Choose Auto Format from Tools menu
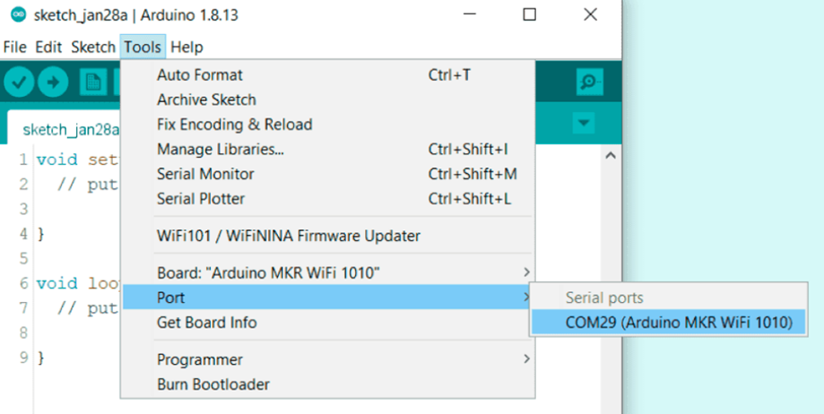824x414 pixels. 200,75
